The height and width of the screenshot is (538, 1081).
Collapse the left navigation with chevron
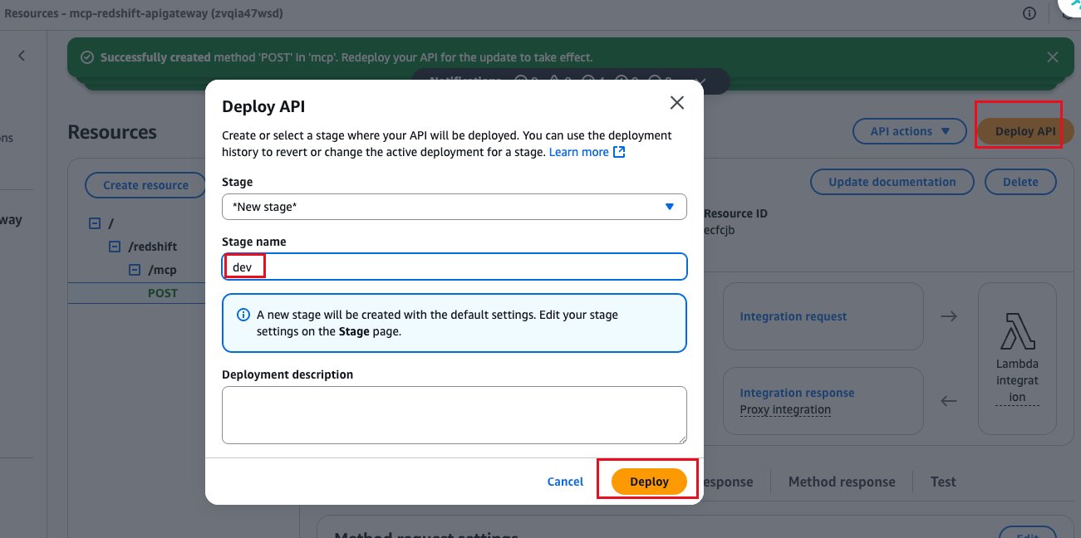(22, 56)
